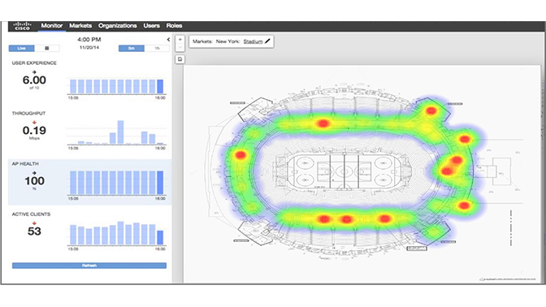The image size is (546, 307).
Task: Click the 100 AP health value
Action: tap(34, 181)
